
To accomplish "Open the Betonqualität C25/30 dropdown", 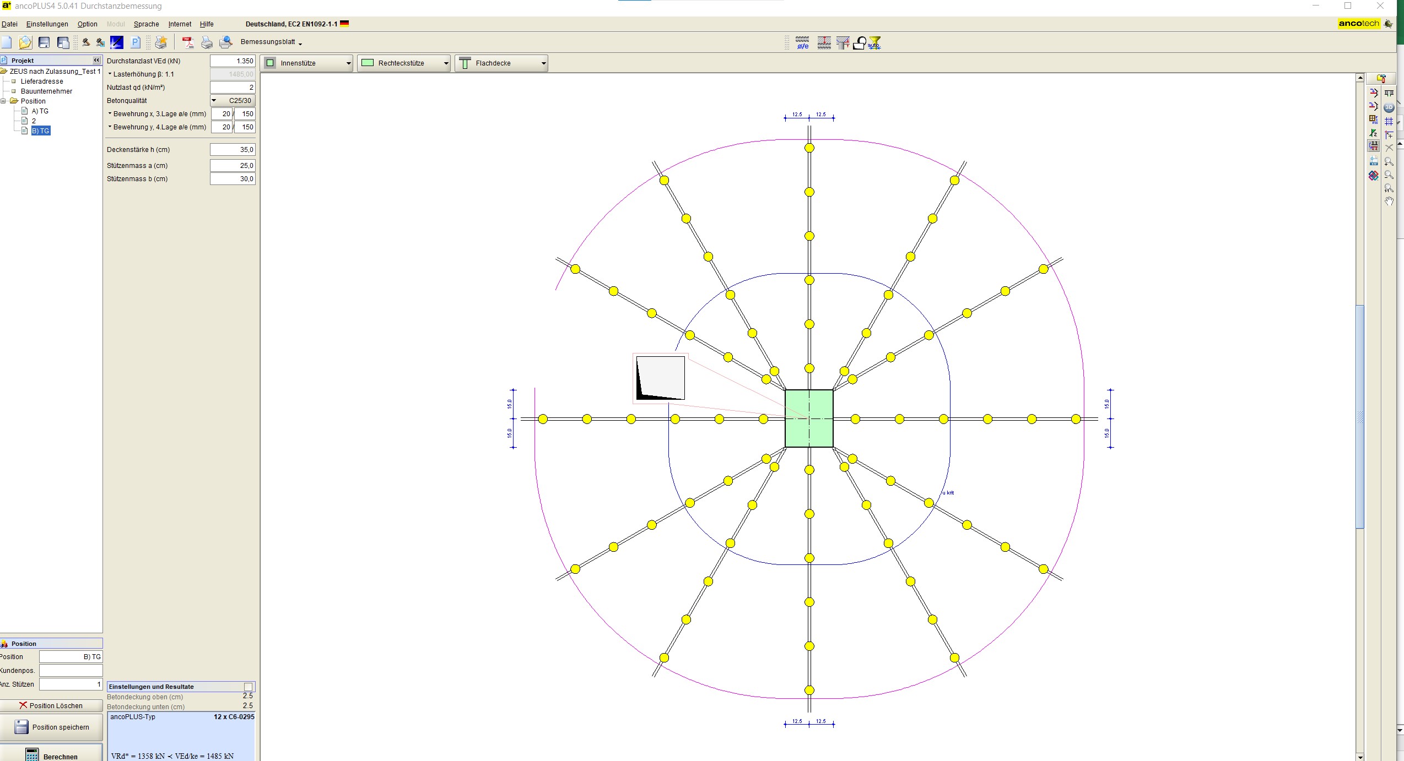I will pyautogui.click(x=233, y=100).
